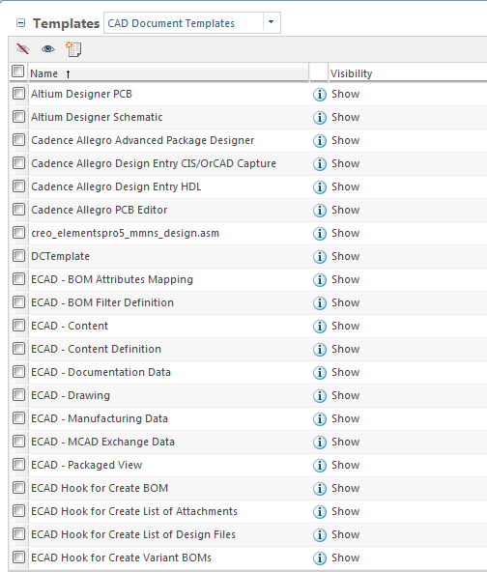
Task: Open info for ECAD - MCAD Exchange Data
Action: [320, 443]
